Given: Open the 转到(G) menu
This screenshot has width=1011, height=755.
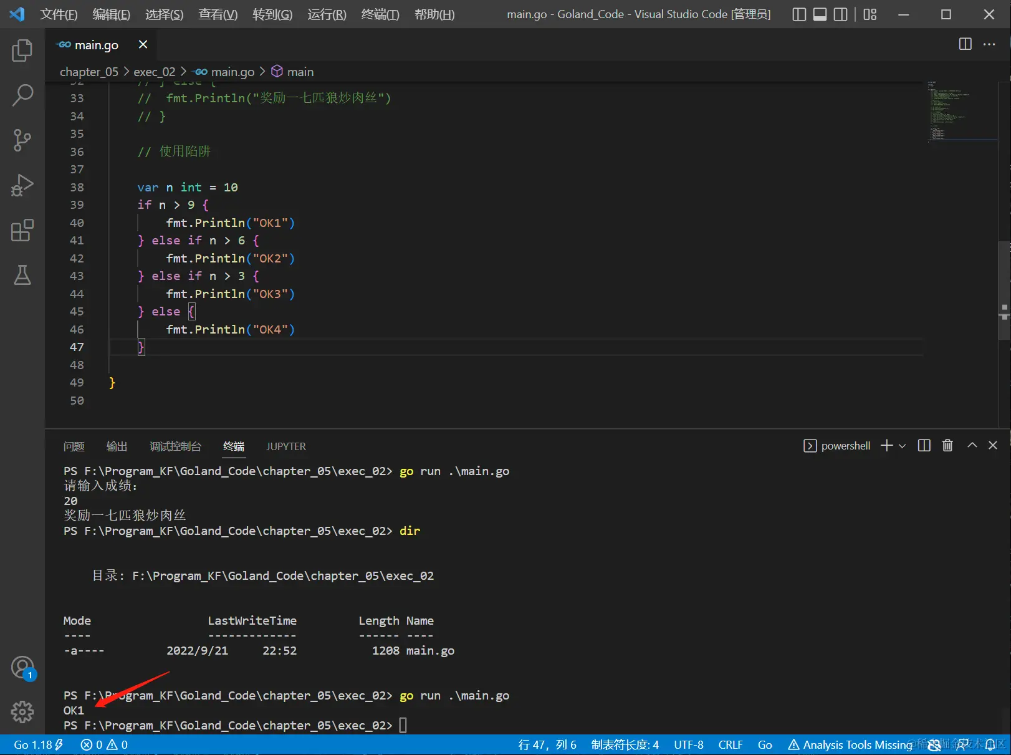Looking at the screenshot, I should click(272, 14).
